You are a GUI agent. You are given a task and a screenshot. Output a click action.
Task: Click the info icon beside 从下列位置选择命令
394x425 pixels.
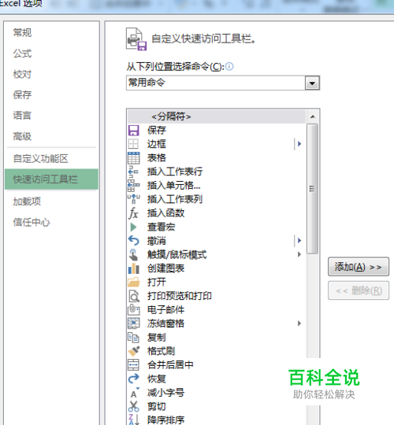point(229,66)
